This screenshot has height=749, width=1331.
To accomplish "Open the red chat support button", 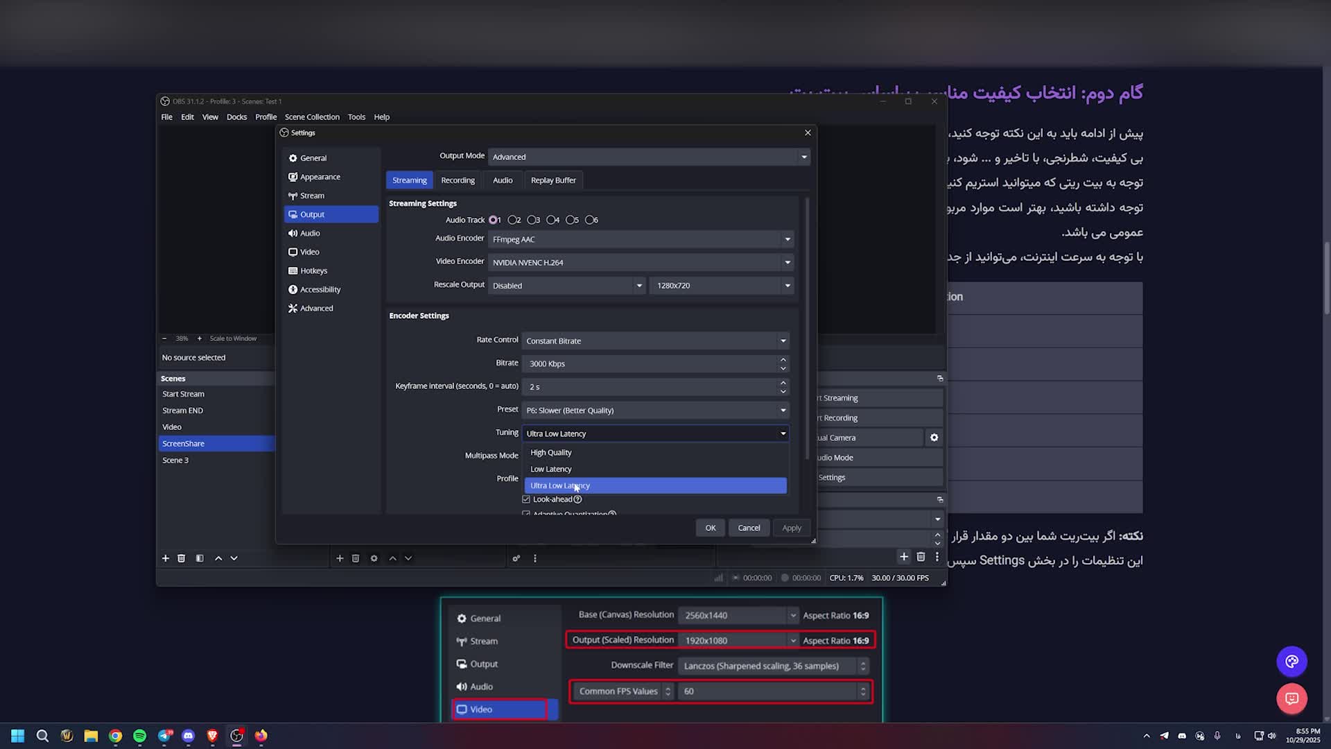I will click(x=1291, y=698).
